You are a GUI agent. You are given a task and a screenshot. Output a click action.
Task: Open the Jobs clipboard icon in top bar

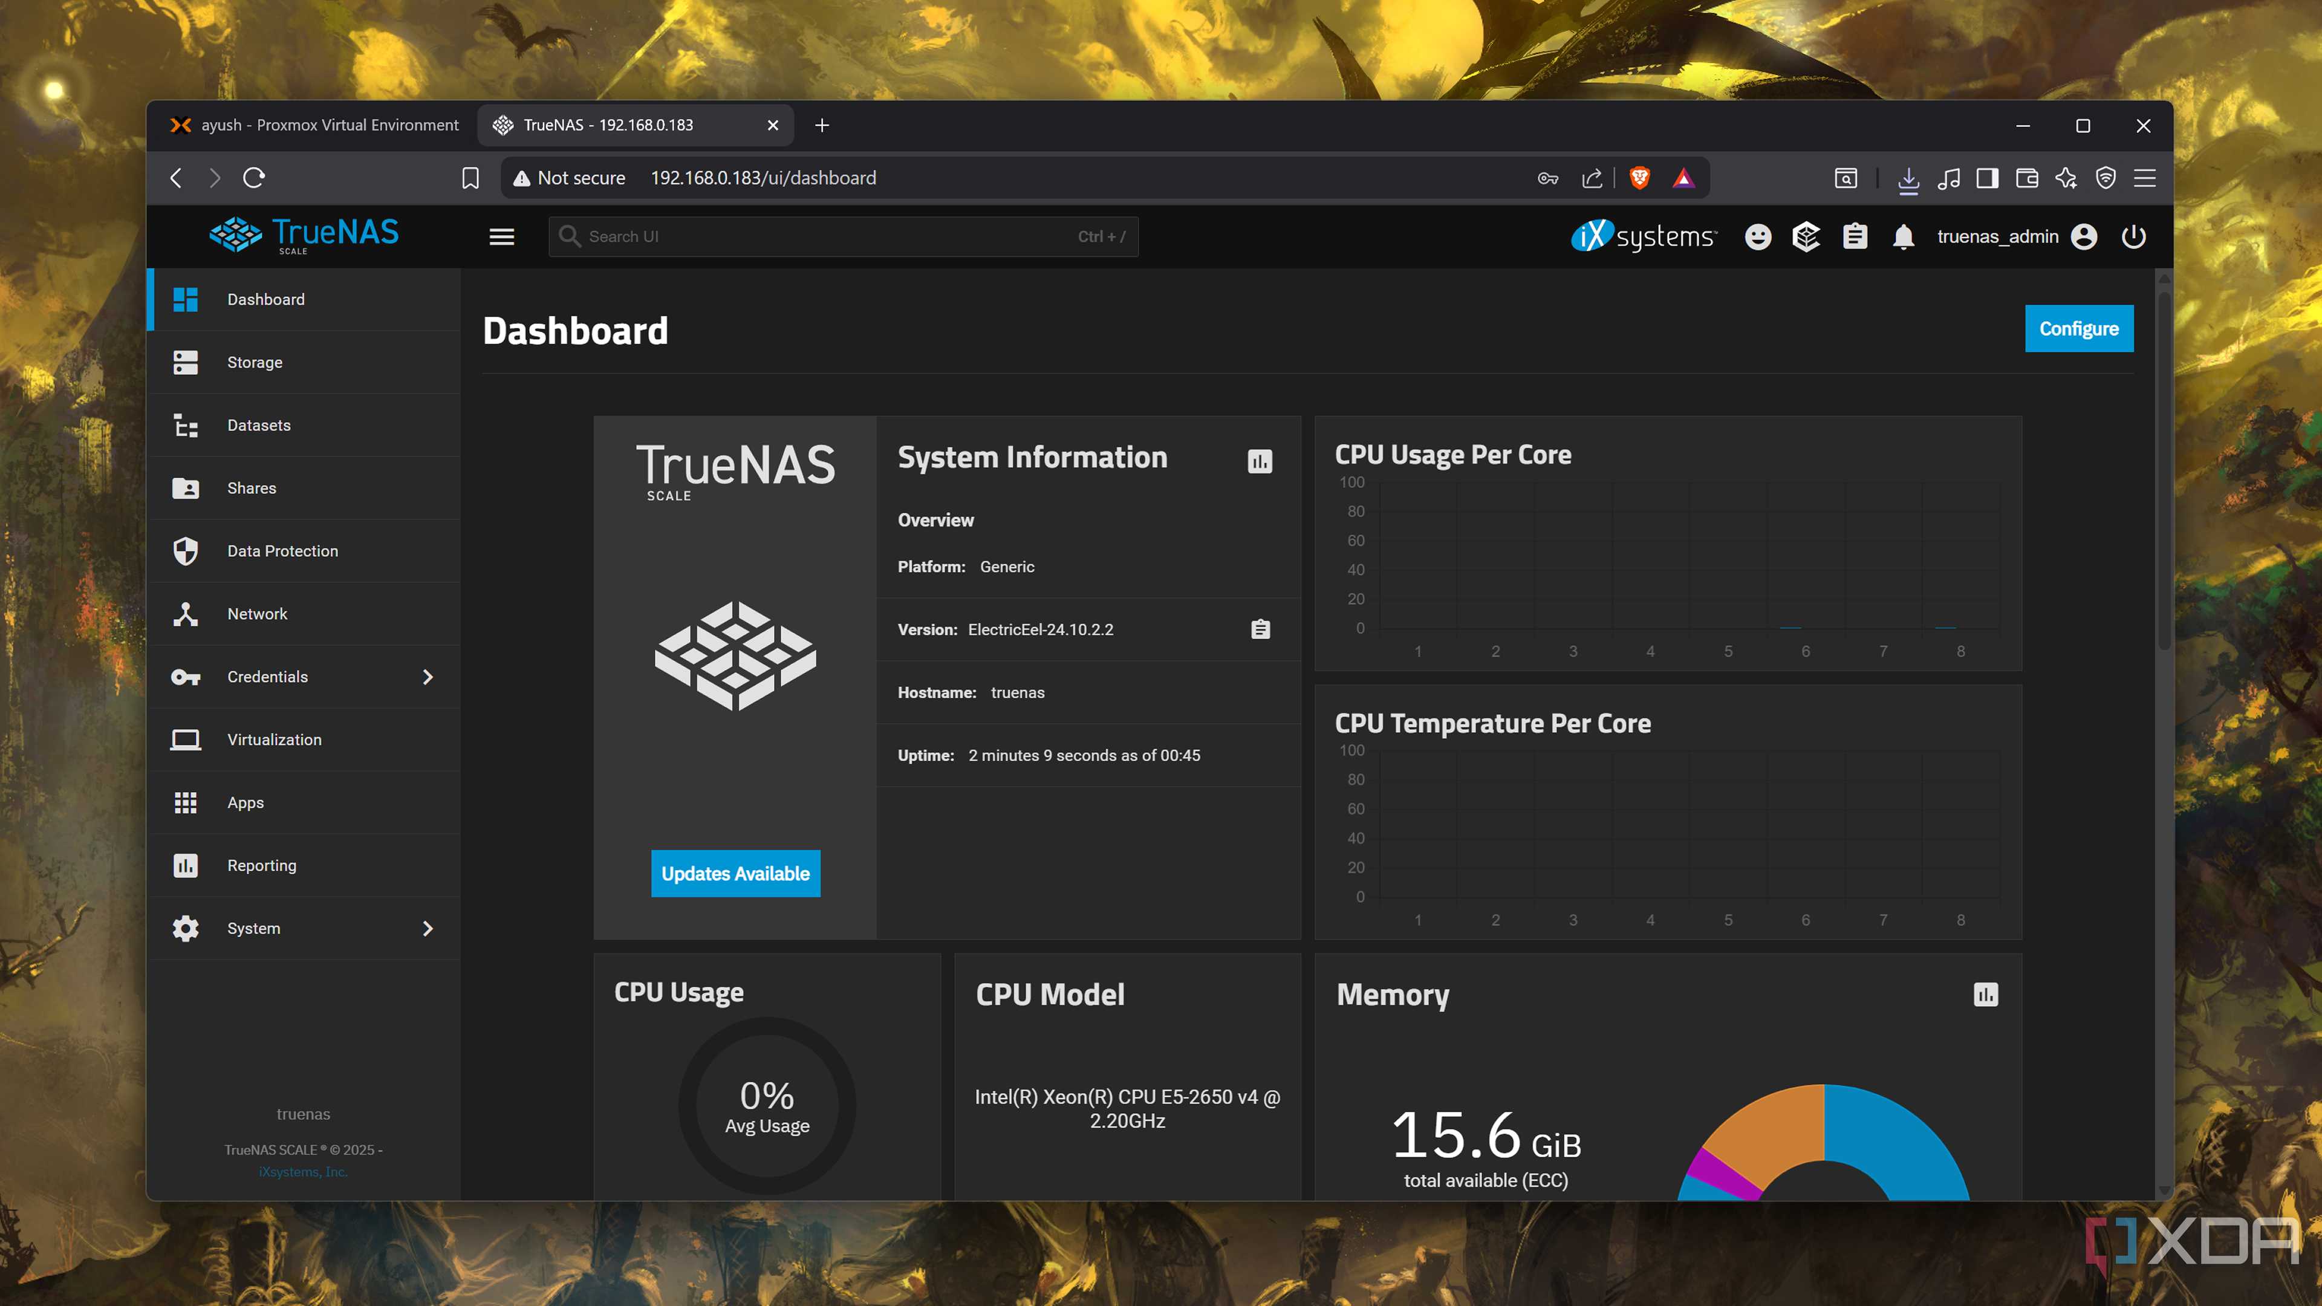[1855, 236]
